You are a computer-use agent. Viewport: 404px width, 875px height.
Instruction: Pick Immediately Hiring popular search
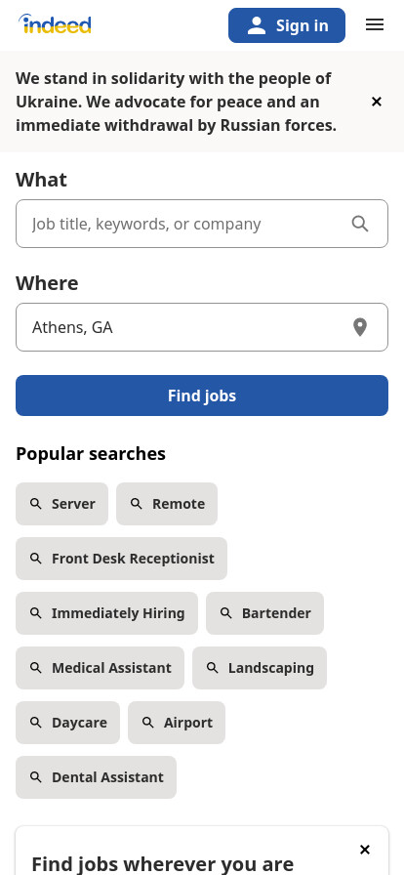click(x=106, y=613)
